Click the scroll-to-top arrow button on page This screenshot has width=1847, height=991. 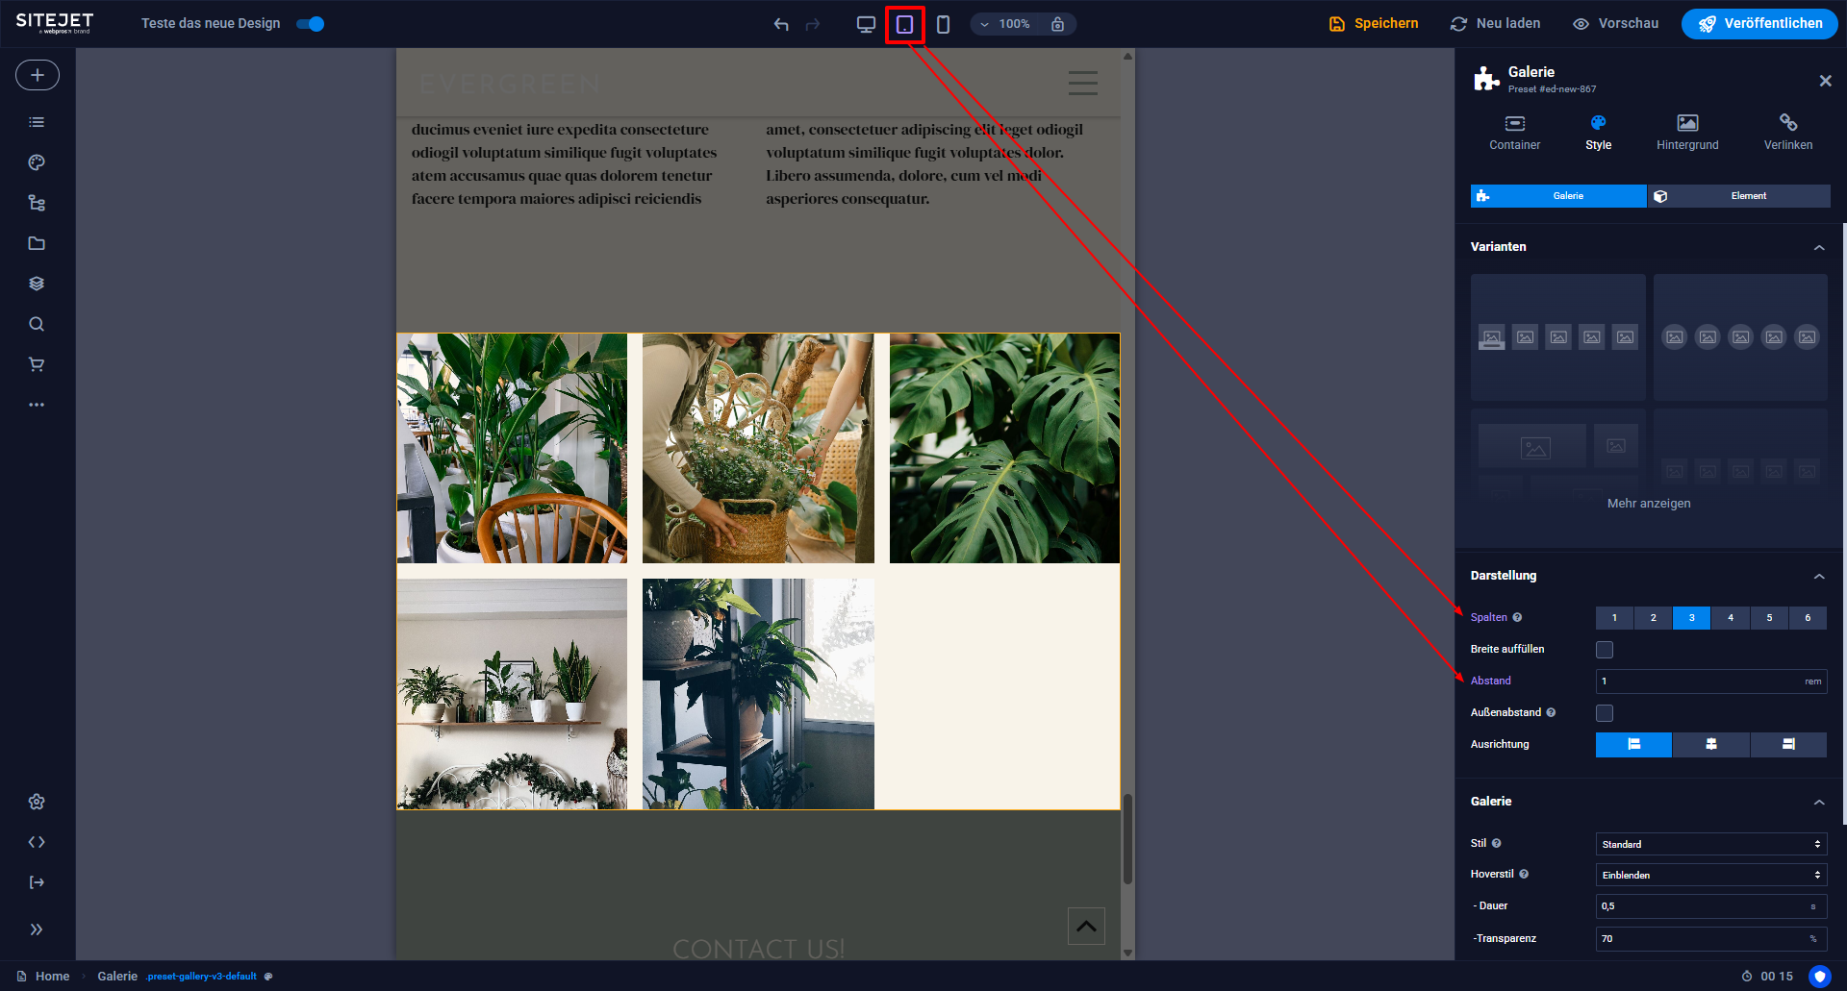click(1086, 926)
